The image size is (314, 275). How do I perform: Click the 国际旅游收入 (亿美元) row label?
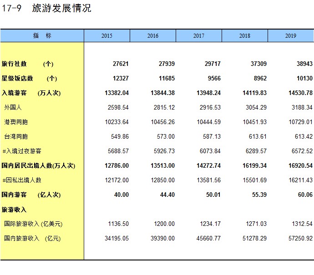(x=33, y=224)
